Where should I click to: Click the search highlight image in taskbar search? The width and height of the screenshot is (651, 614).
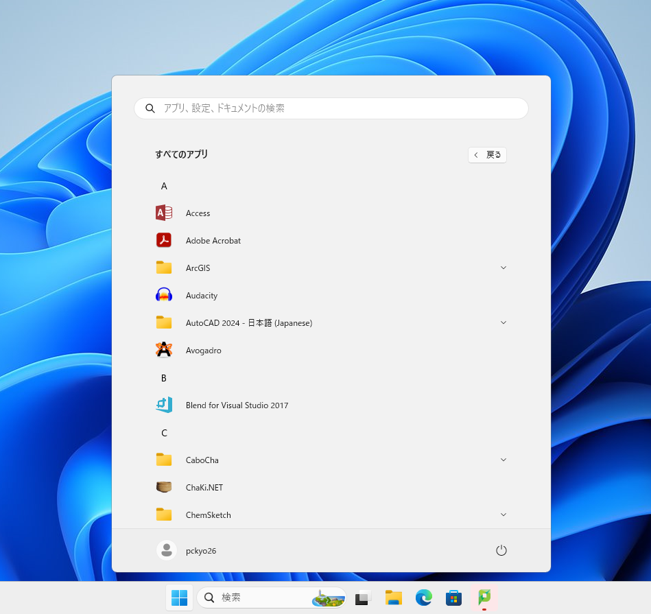[329, 598]
